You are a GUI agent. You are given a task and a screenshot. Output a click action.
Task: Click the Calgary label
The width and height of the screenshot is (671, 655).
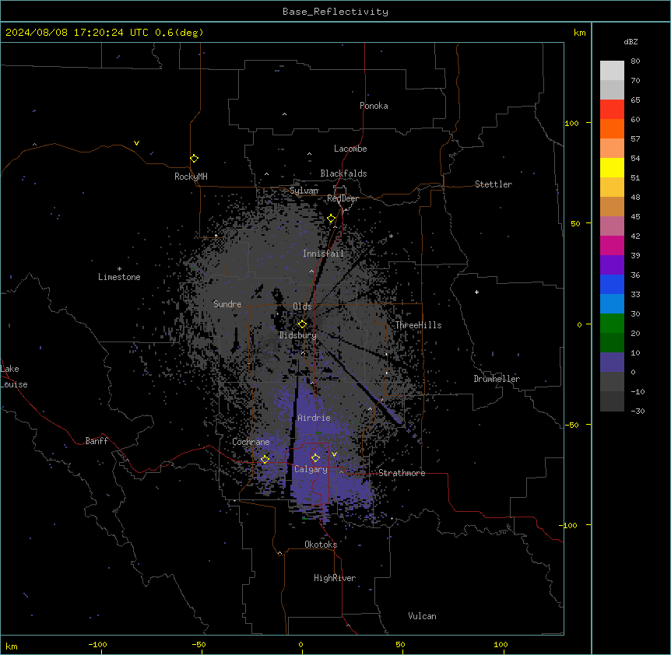pyautogui.click(x=311, y=469)
